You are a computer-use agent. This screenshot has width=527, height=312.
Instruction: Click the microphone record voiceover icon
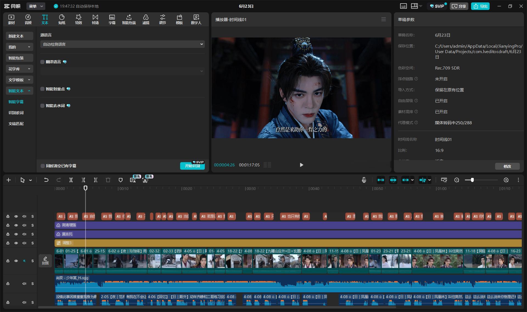(364, 180)
